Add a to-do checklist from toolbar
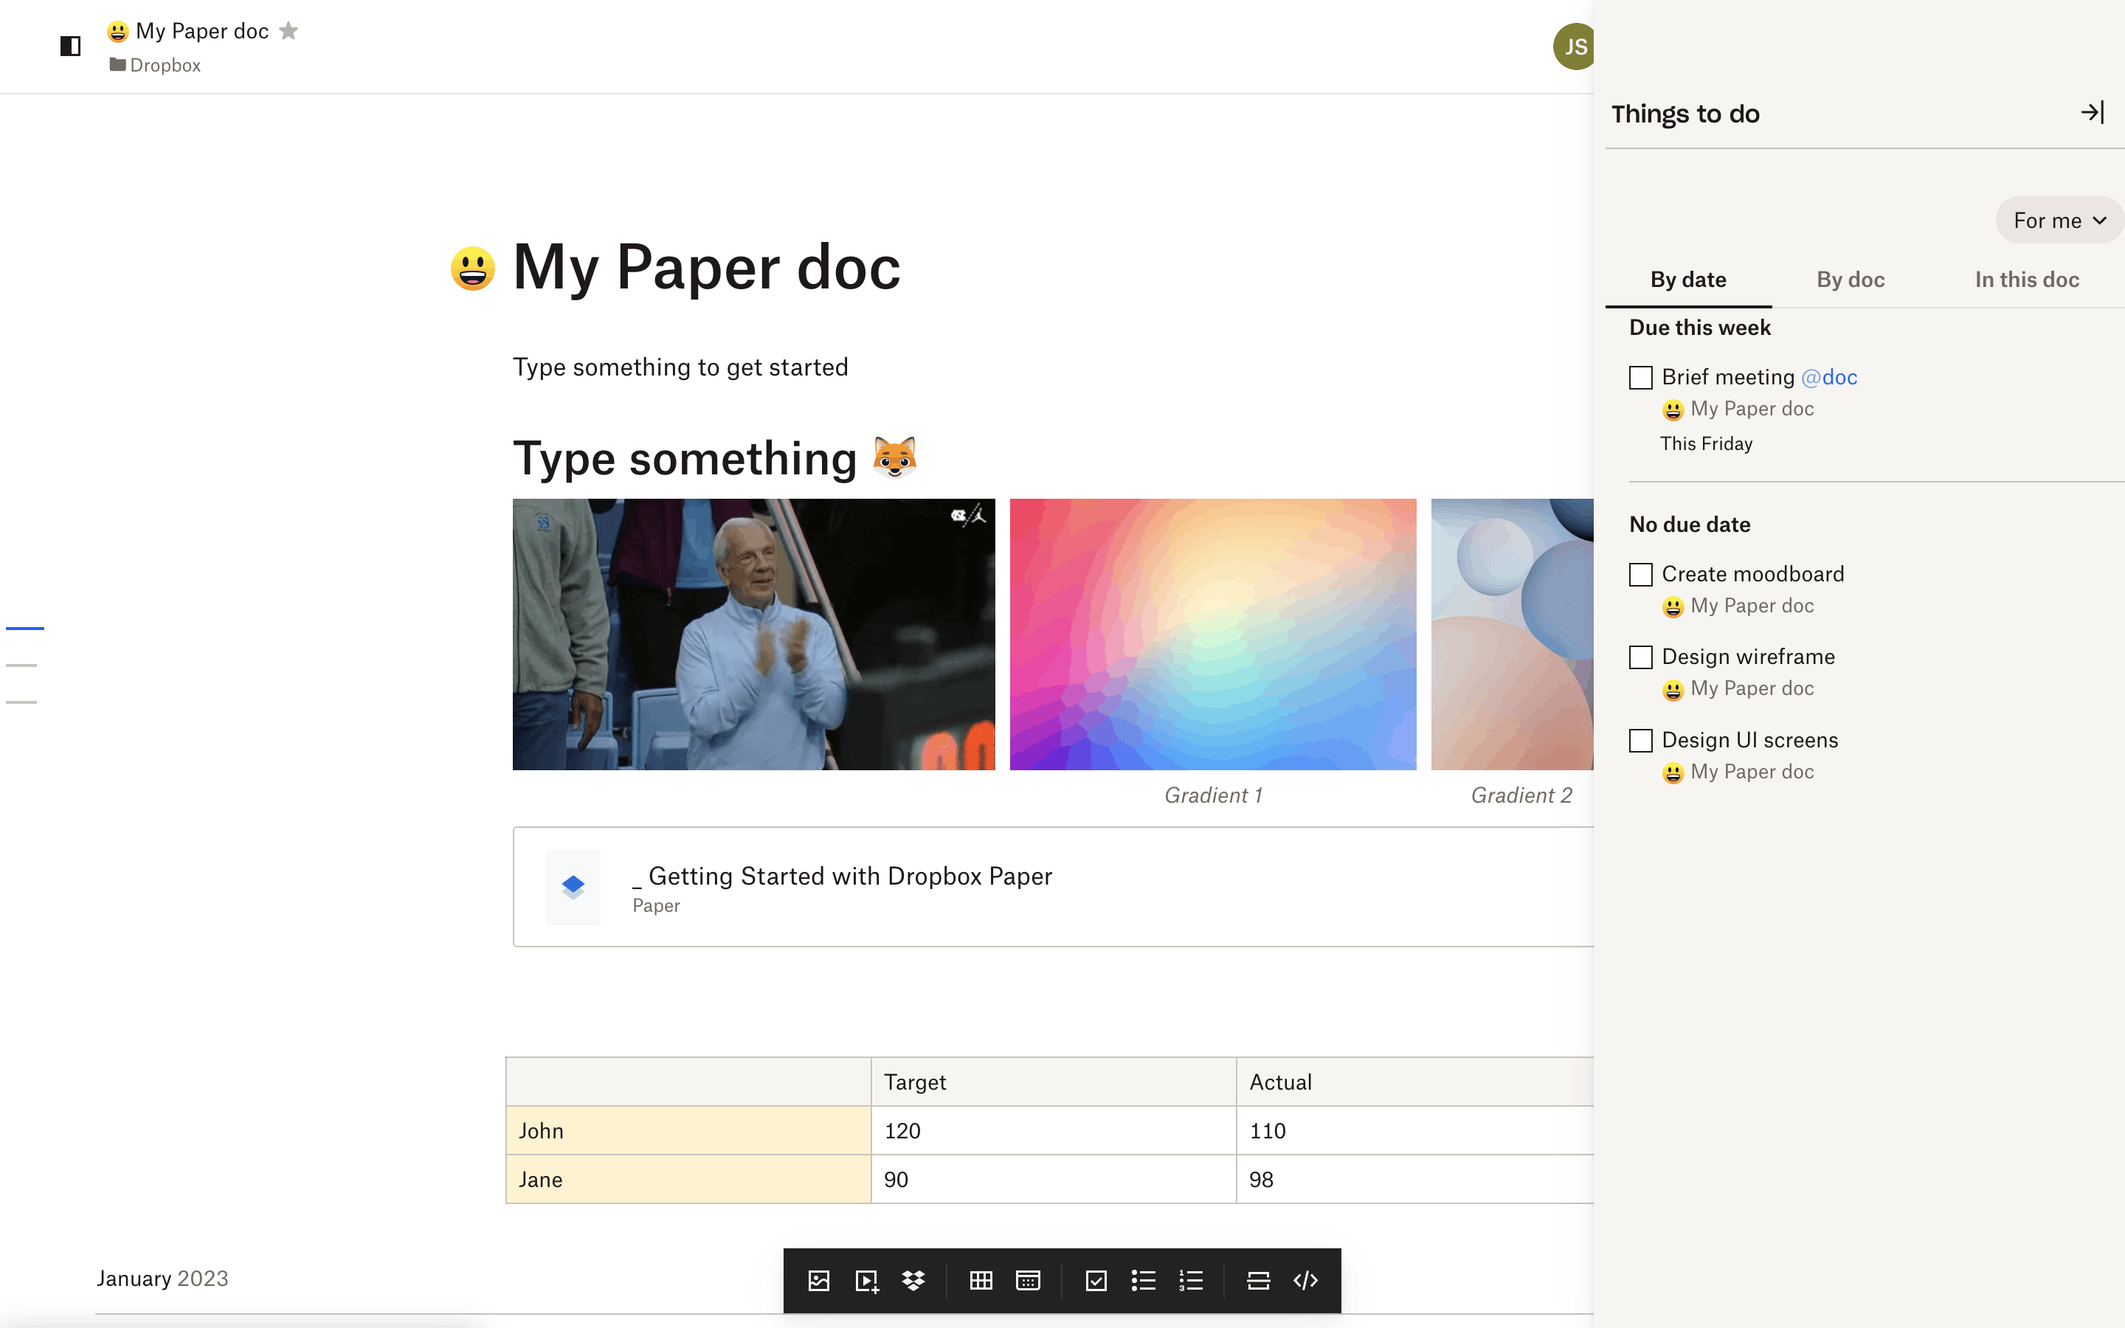Viewport: 2125px width, 1328px height. (1096, 1281)
